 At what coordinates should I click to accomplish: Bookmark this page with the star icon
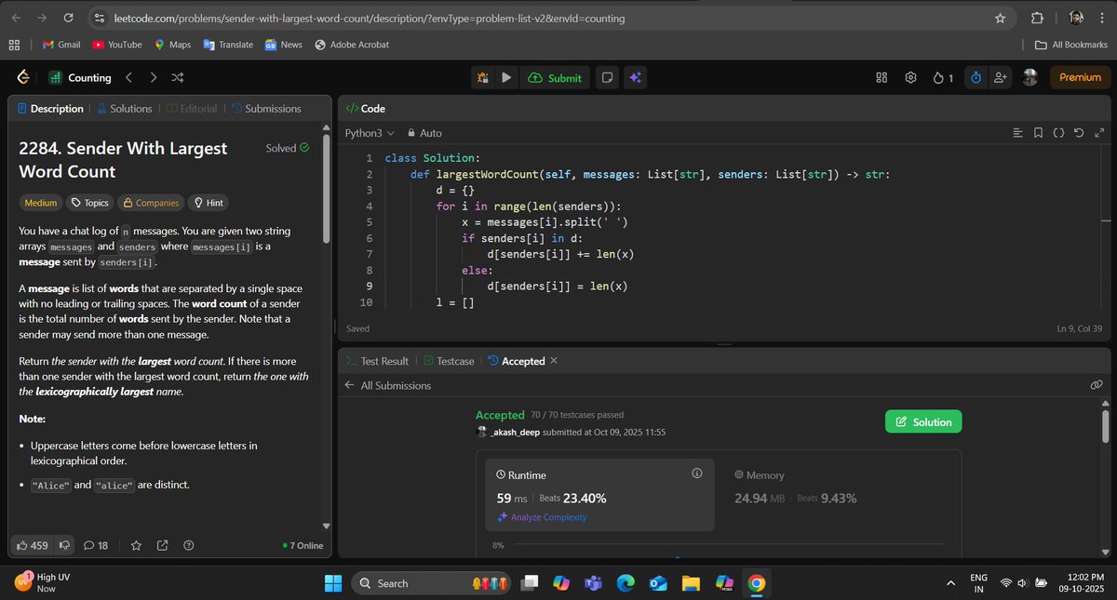pos(1000,19)
